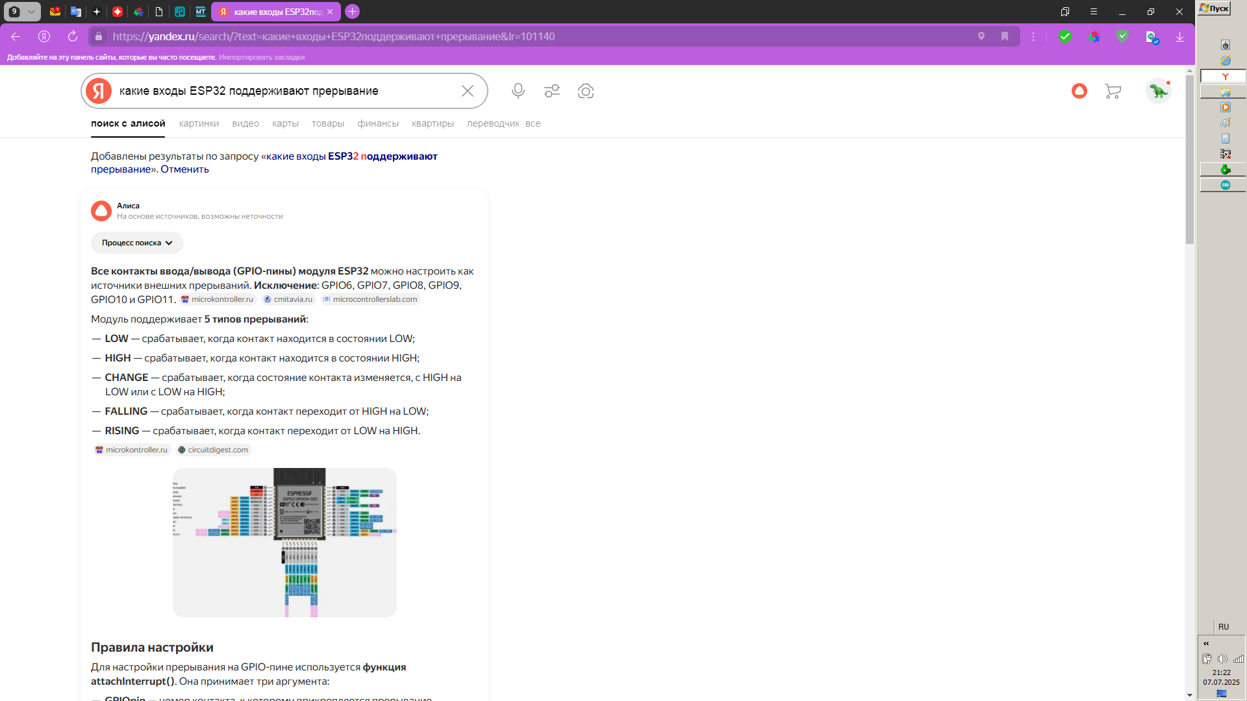Open the shopping cart

[x=1113, y=91]
